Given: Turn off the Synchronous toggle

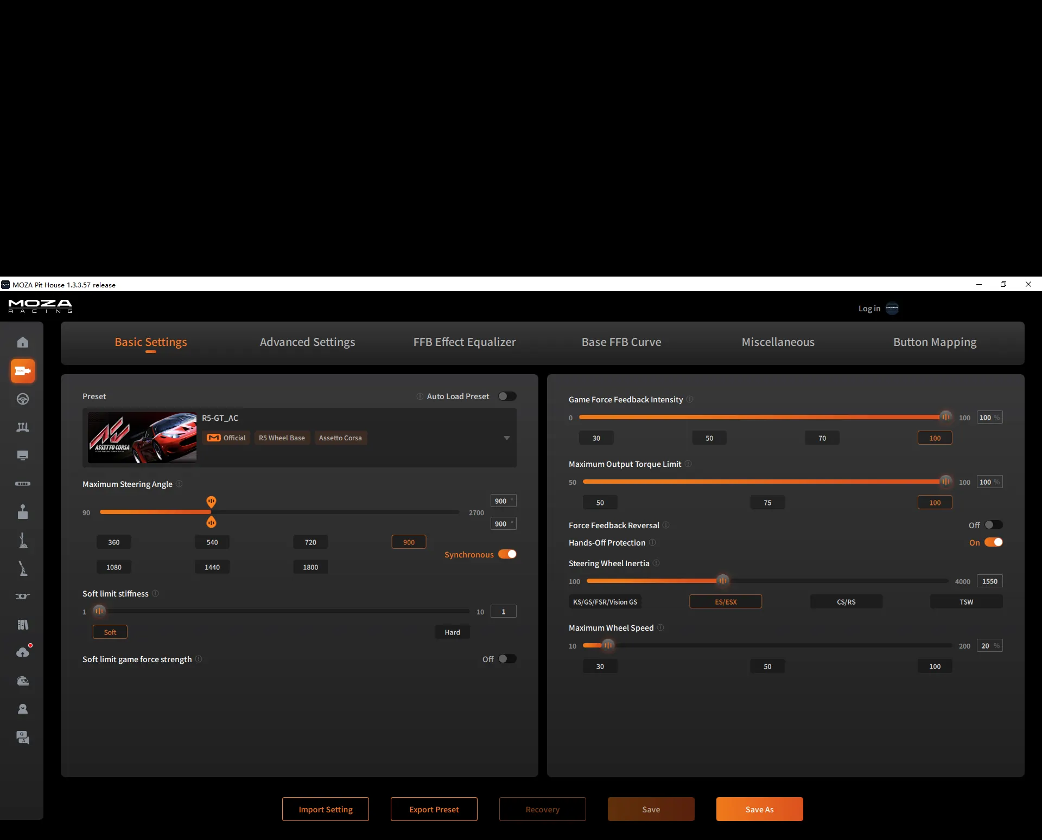Looking at the screenshot, I should pyautogui.click(x=507, y=554).
